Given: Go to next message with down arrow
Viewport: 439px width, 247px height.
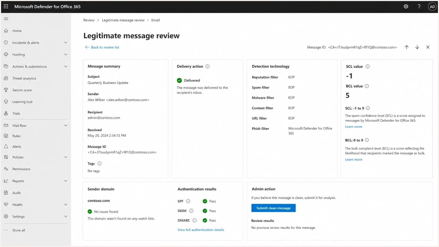Looking at the screenshot, I should point(417,47).
